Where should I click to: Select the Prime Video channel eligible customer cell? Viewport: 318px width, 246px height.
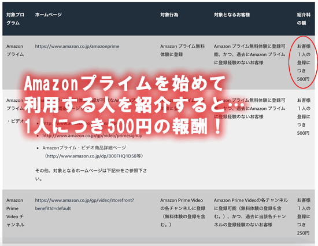251,212
